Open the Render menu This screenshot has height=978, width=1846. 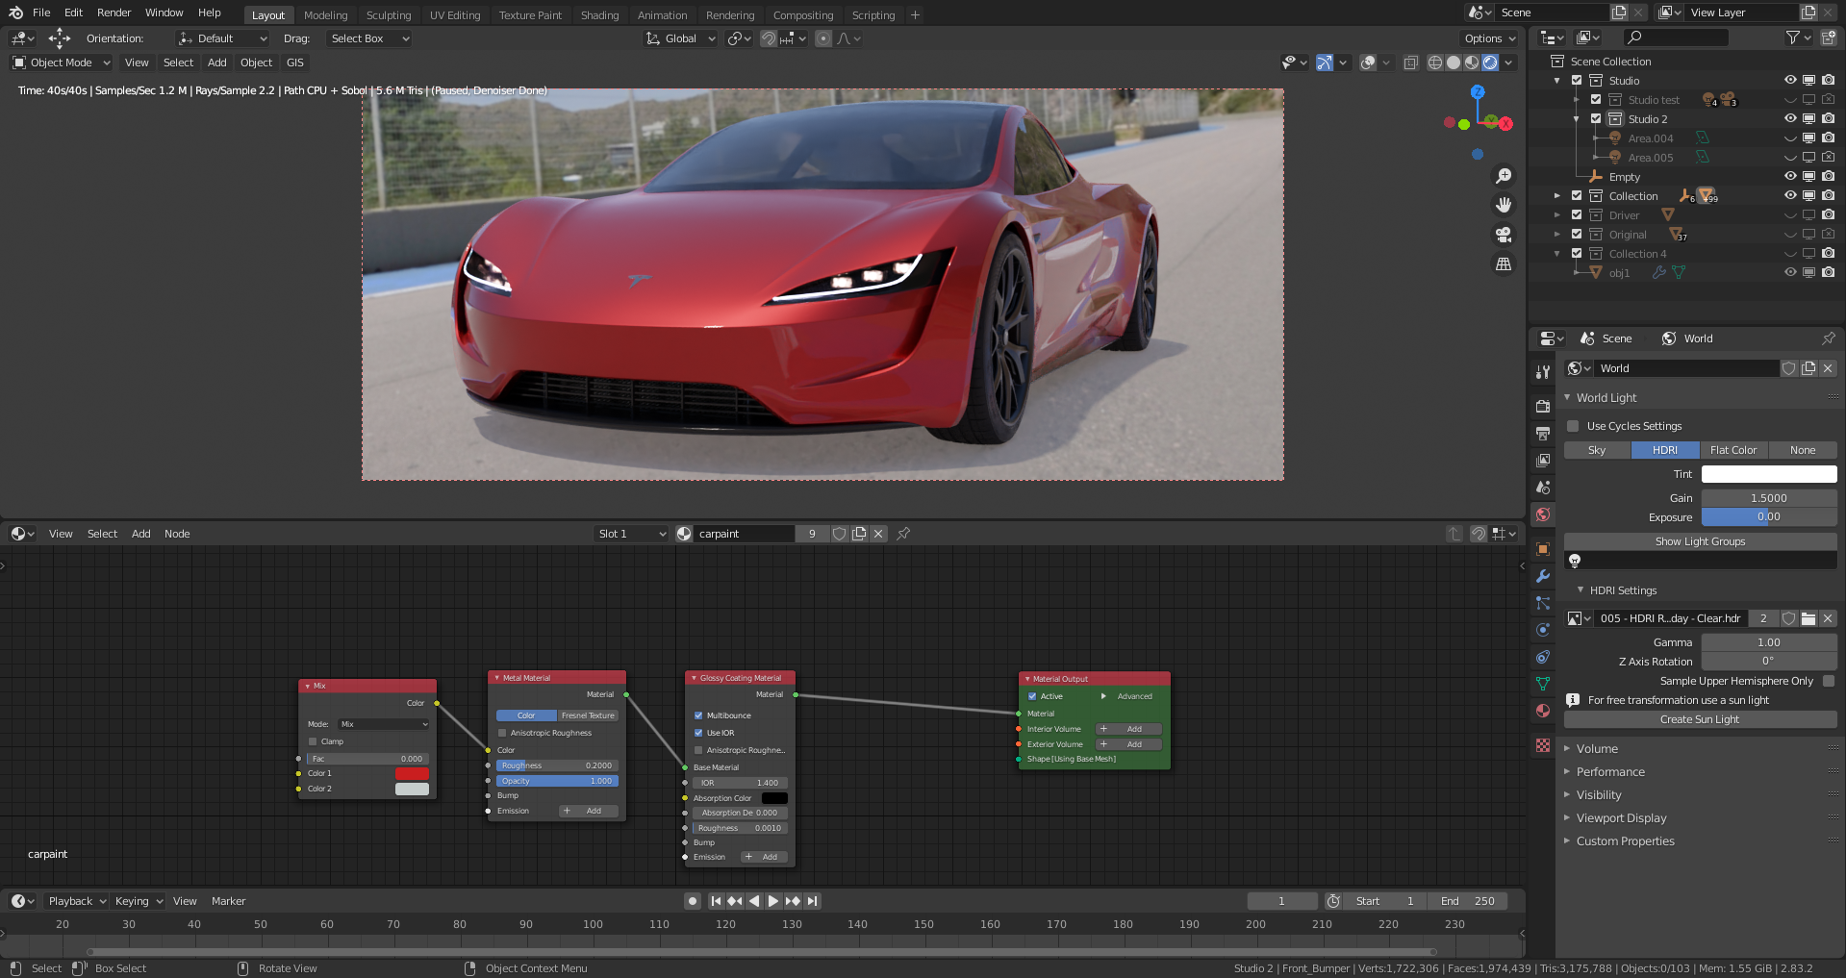coord(114,13)
